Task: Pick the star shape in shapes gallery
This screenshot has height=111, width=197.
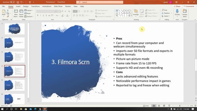Action: (129, 16)
